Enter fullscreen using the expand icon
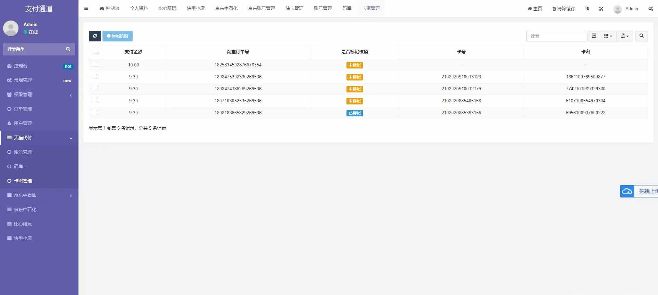658x295 pixels. (x=601, y=9)
